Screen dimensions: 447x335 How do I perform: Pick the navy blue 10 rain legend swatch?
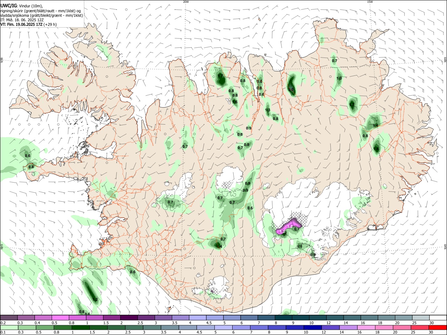(312, 327)
